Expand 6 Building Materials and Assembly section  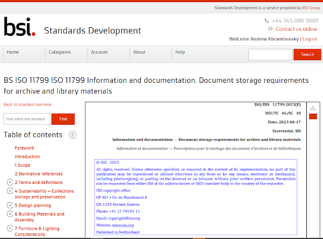(x=10, y=214)
